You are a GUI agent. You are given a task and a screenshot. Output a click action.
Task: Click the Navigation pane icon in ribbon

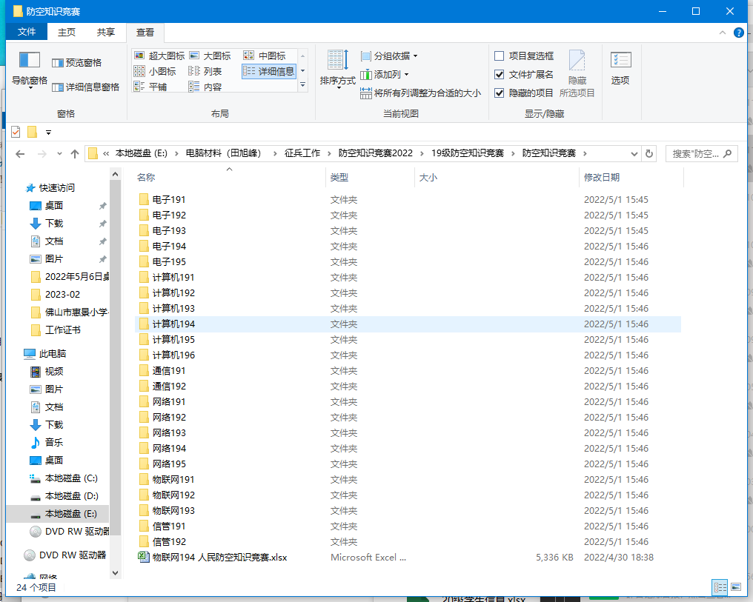[30, 61]
